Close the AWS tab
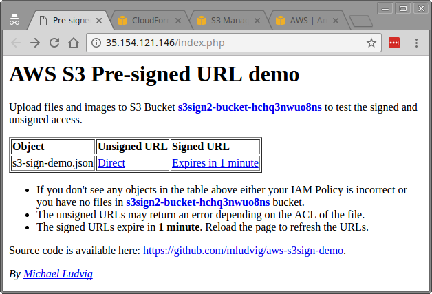This screenshot has width=432, height=294. tap(336, 21)
